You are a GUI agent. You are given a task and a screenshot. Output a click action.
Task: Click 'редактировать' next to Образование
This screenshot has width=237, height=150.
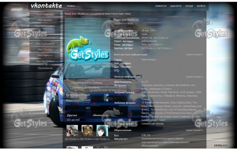point(194,130)
